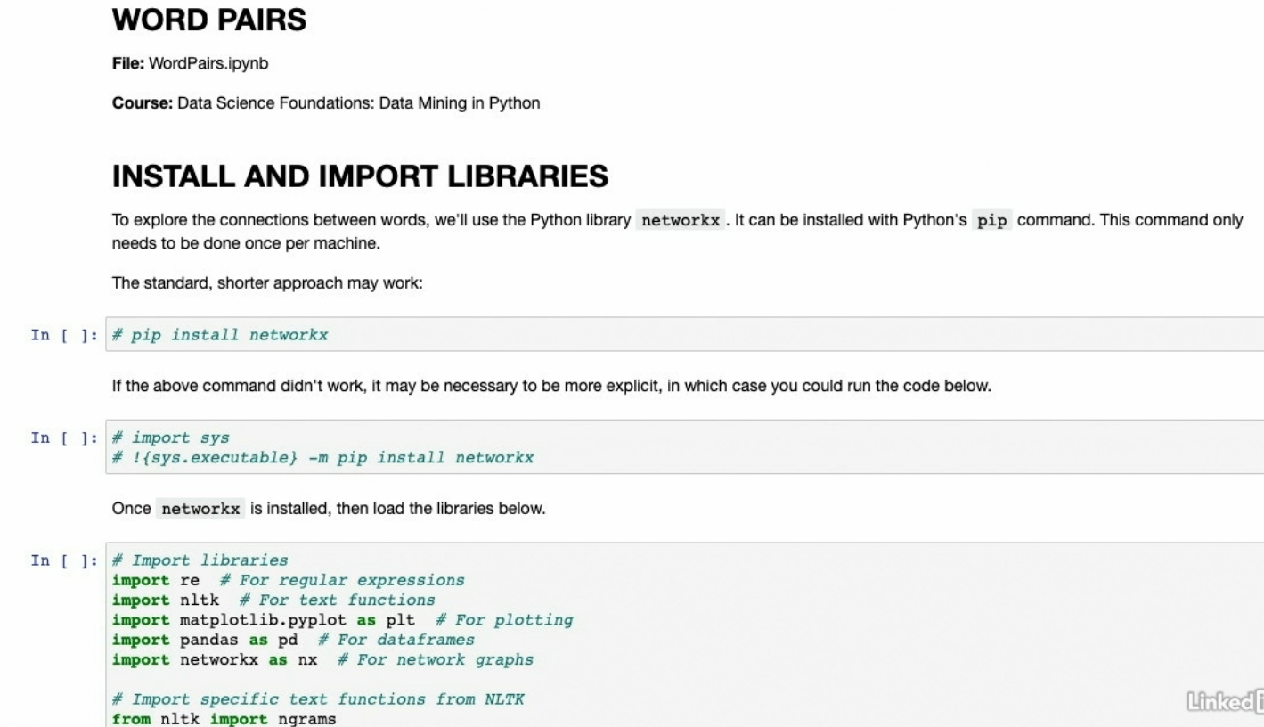This screenshot has width=1264, height=727.
Task: Click the import pandas as pd line
Action: point(293,640)
